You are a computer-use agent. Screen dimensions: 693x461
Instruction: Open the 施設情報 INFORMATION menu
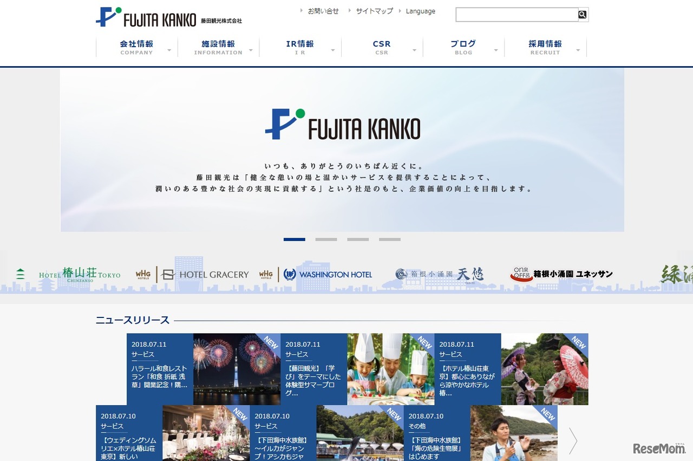pos(218,47)
